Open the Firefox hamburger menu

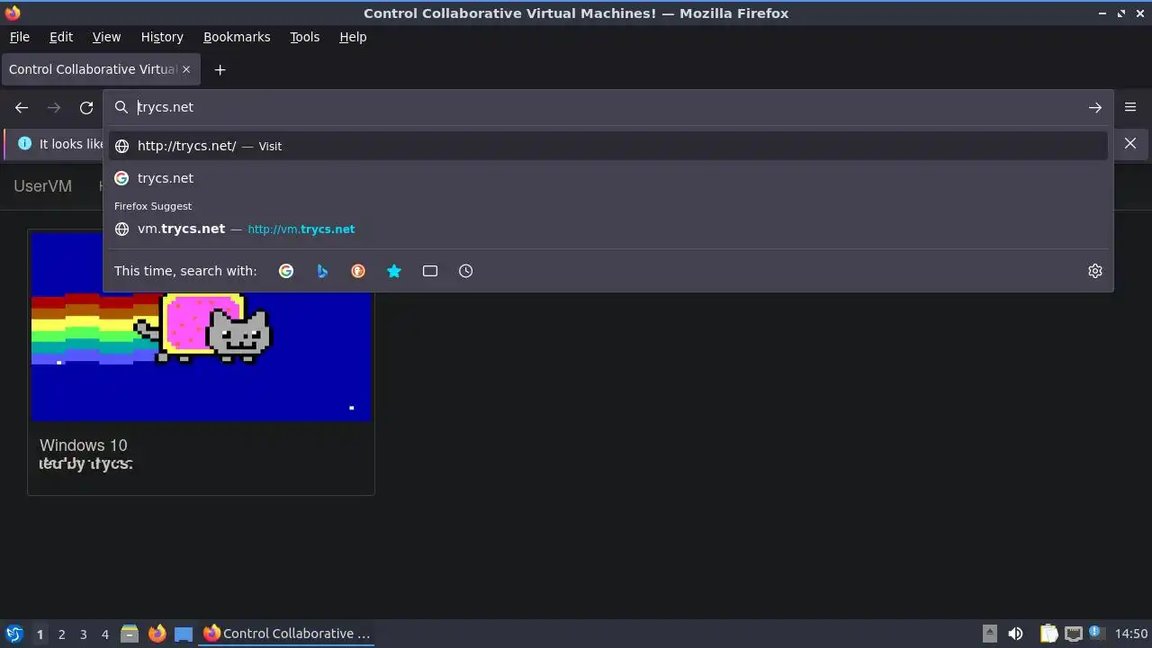(x=1130, y=107)
